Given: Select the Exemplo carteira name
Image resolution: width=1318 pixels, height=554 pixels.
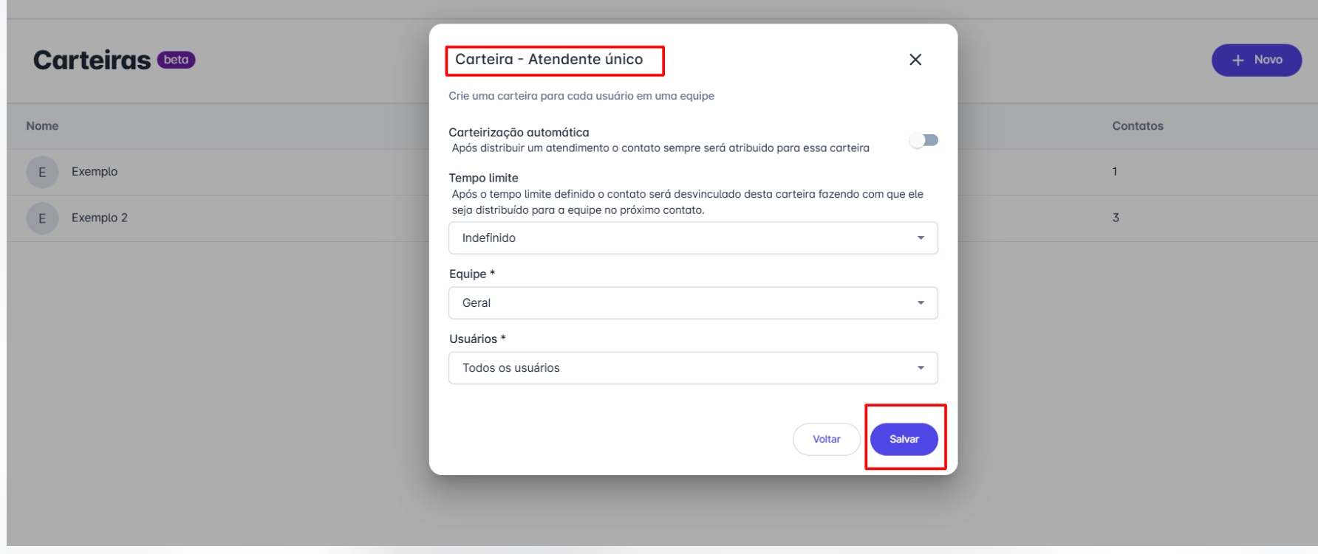Looking at the screenshot, I should coord(95,172).
